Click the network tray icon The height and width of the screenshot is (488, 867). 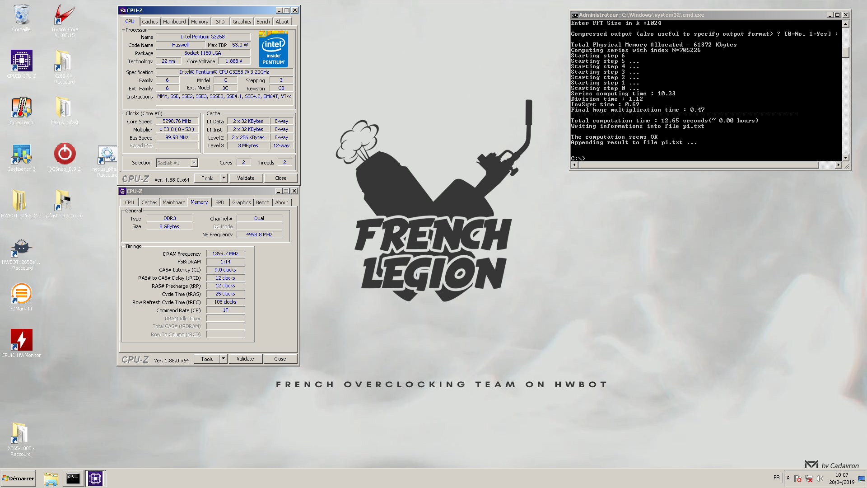pyautogui.click(x=809, y=479)
